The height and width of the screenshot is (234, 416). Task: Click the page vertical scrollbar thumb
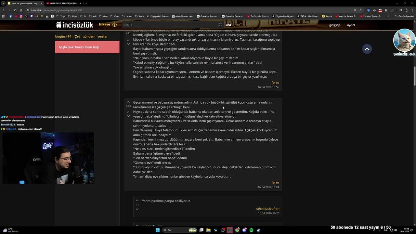click(414, 76)
